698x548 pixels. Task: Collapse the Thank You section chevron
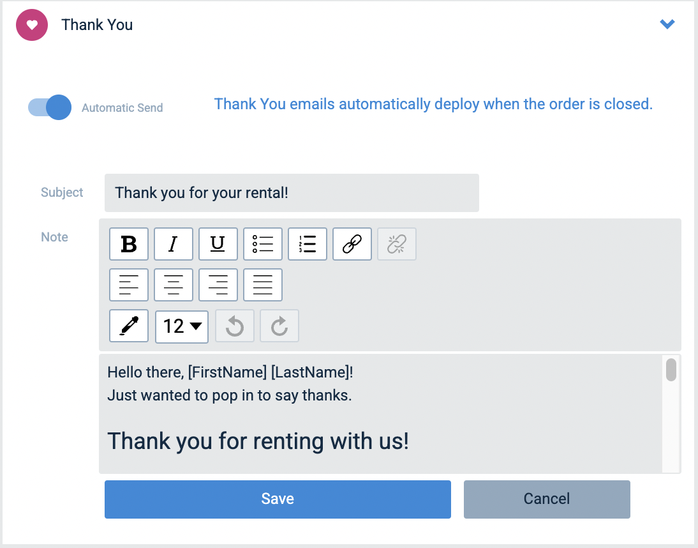pyautogui.click(x=667, y=24)
